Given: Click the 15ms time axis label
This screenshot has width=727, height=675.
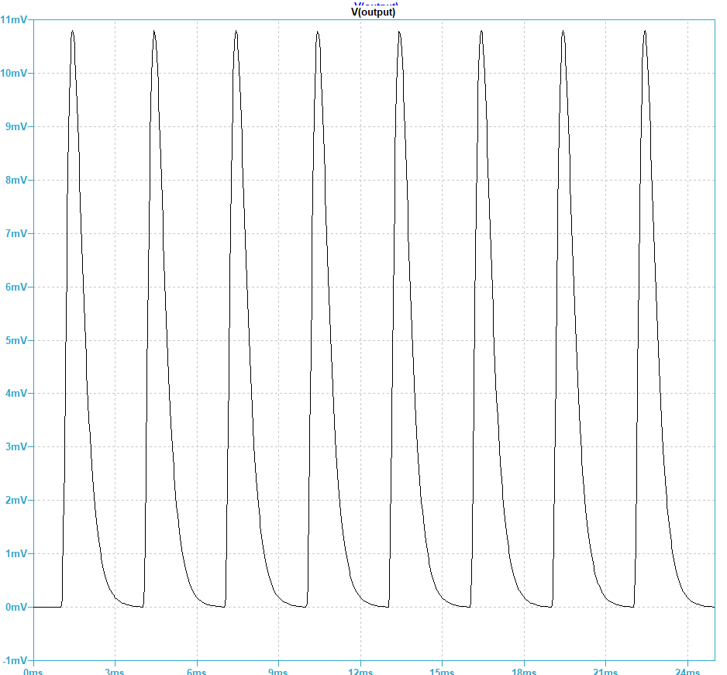Looking at the screenshot, I should pos(442,671).
